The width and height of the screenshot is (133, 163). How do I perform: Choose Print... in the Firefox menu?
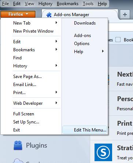tap(31, 93)
